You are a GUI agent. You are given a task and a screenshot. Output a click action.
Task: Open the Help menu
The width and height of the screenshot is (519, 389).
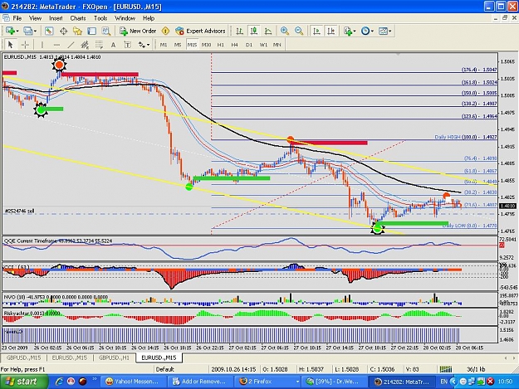pos(149,18)
